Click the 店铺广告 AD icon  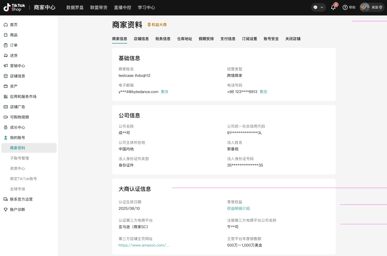coord(6,107)
